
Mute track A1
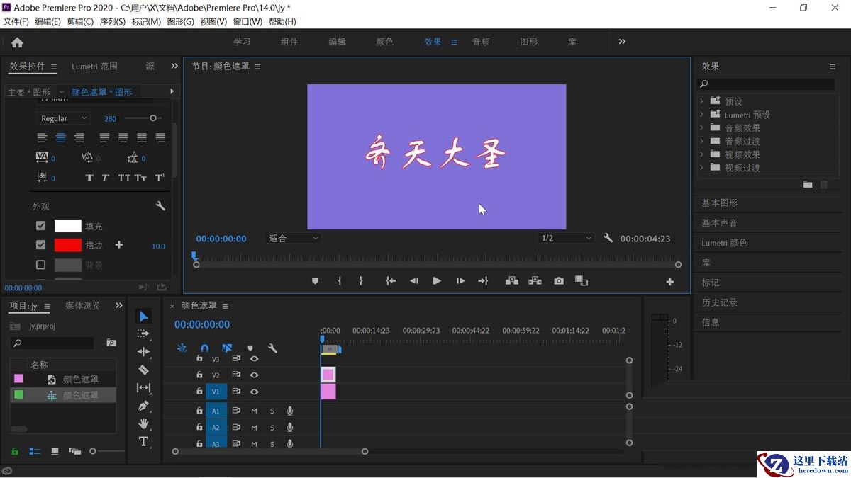pos(254,411)
